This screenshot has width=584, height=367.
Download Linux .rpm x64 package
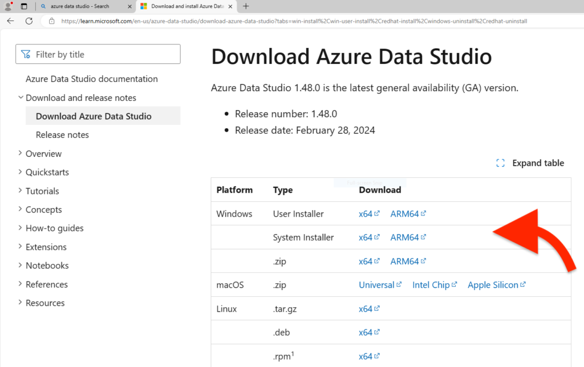(x=369, y=356)
